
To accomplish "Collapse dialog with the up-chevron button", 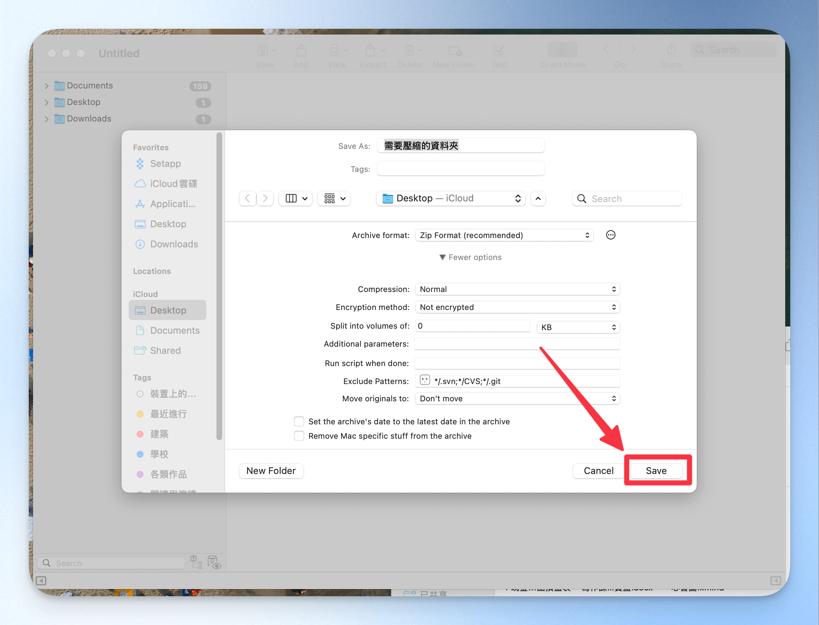I will coord(538,198).
